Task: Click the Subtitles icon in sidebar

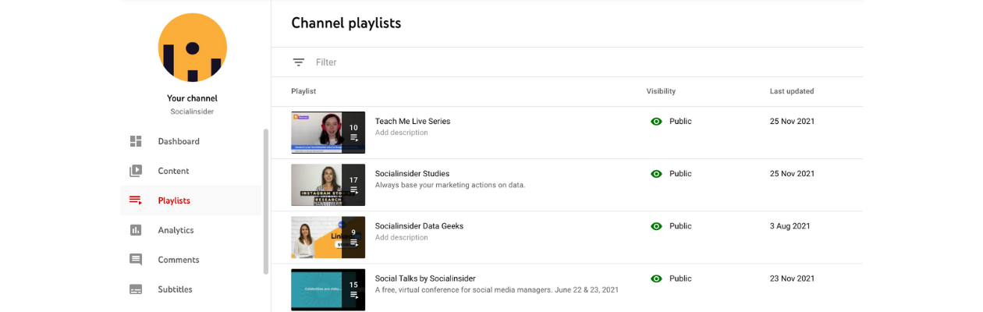Action: (x=136, y=289)
